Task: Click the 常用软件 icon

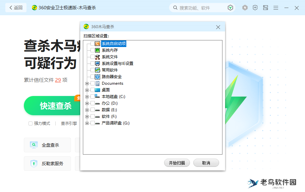Action: tap(97, 70)
